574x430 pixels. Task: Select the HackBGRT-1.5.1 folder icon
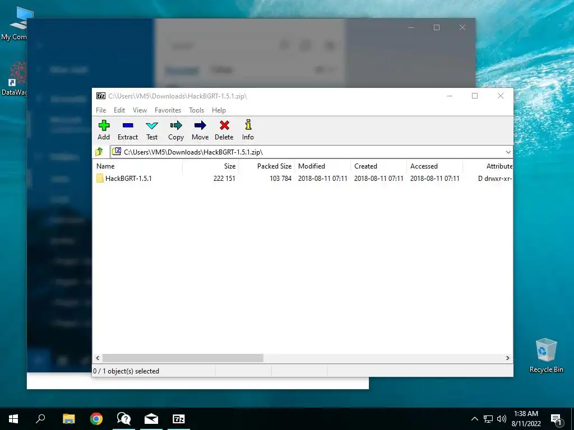(x=100, y=179)
